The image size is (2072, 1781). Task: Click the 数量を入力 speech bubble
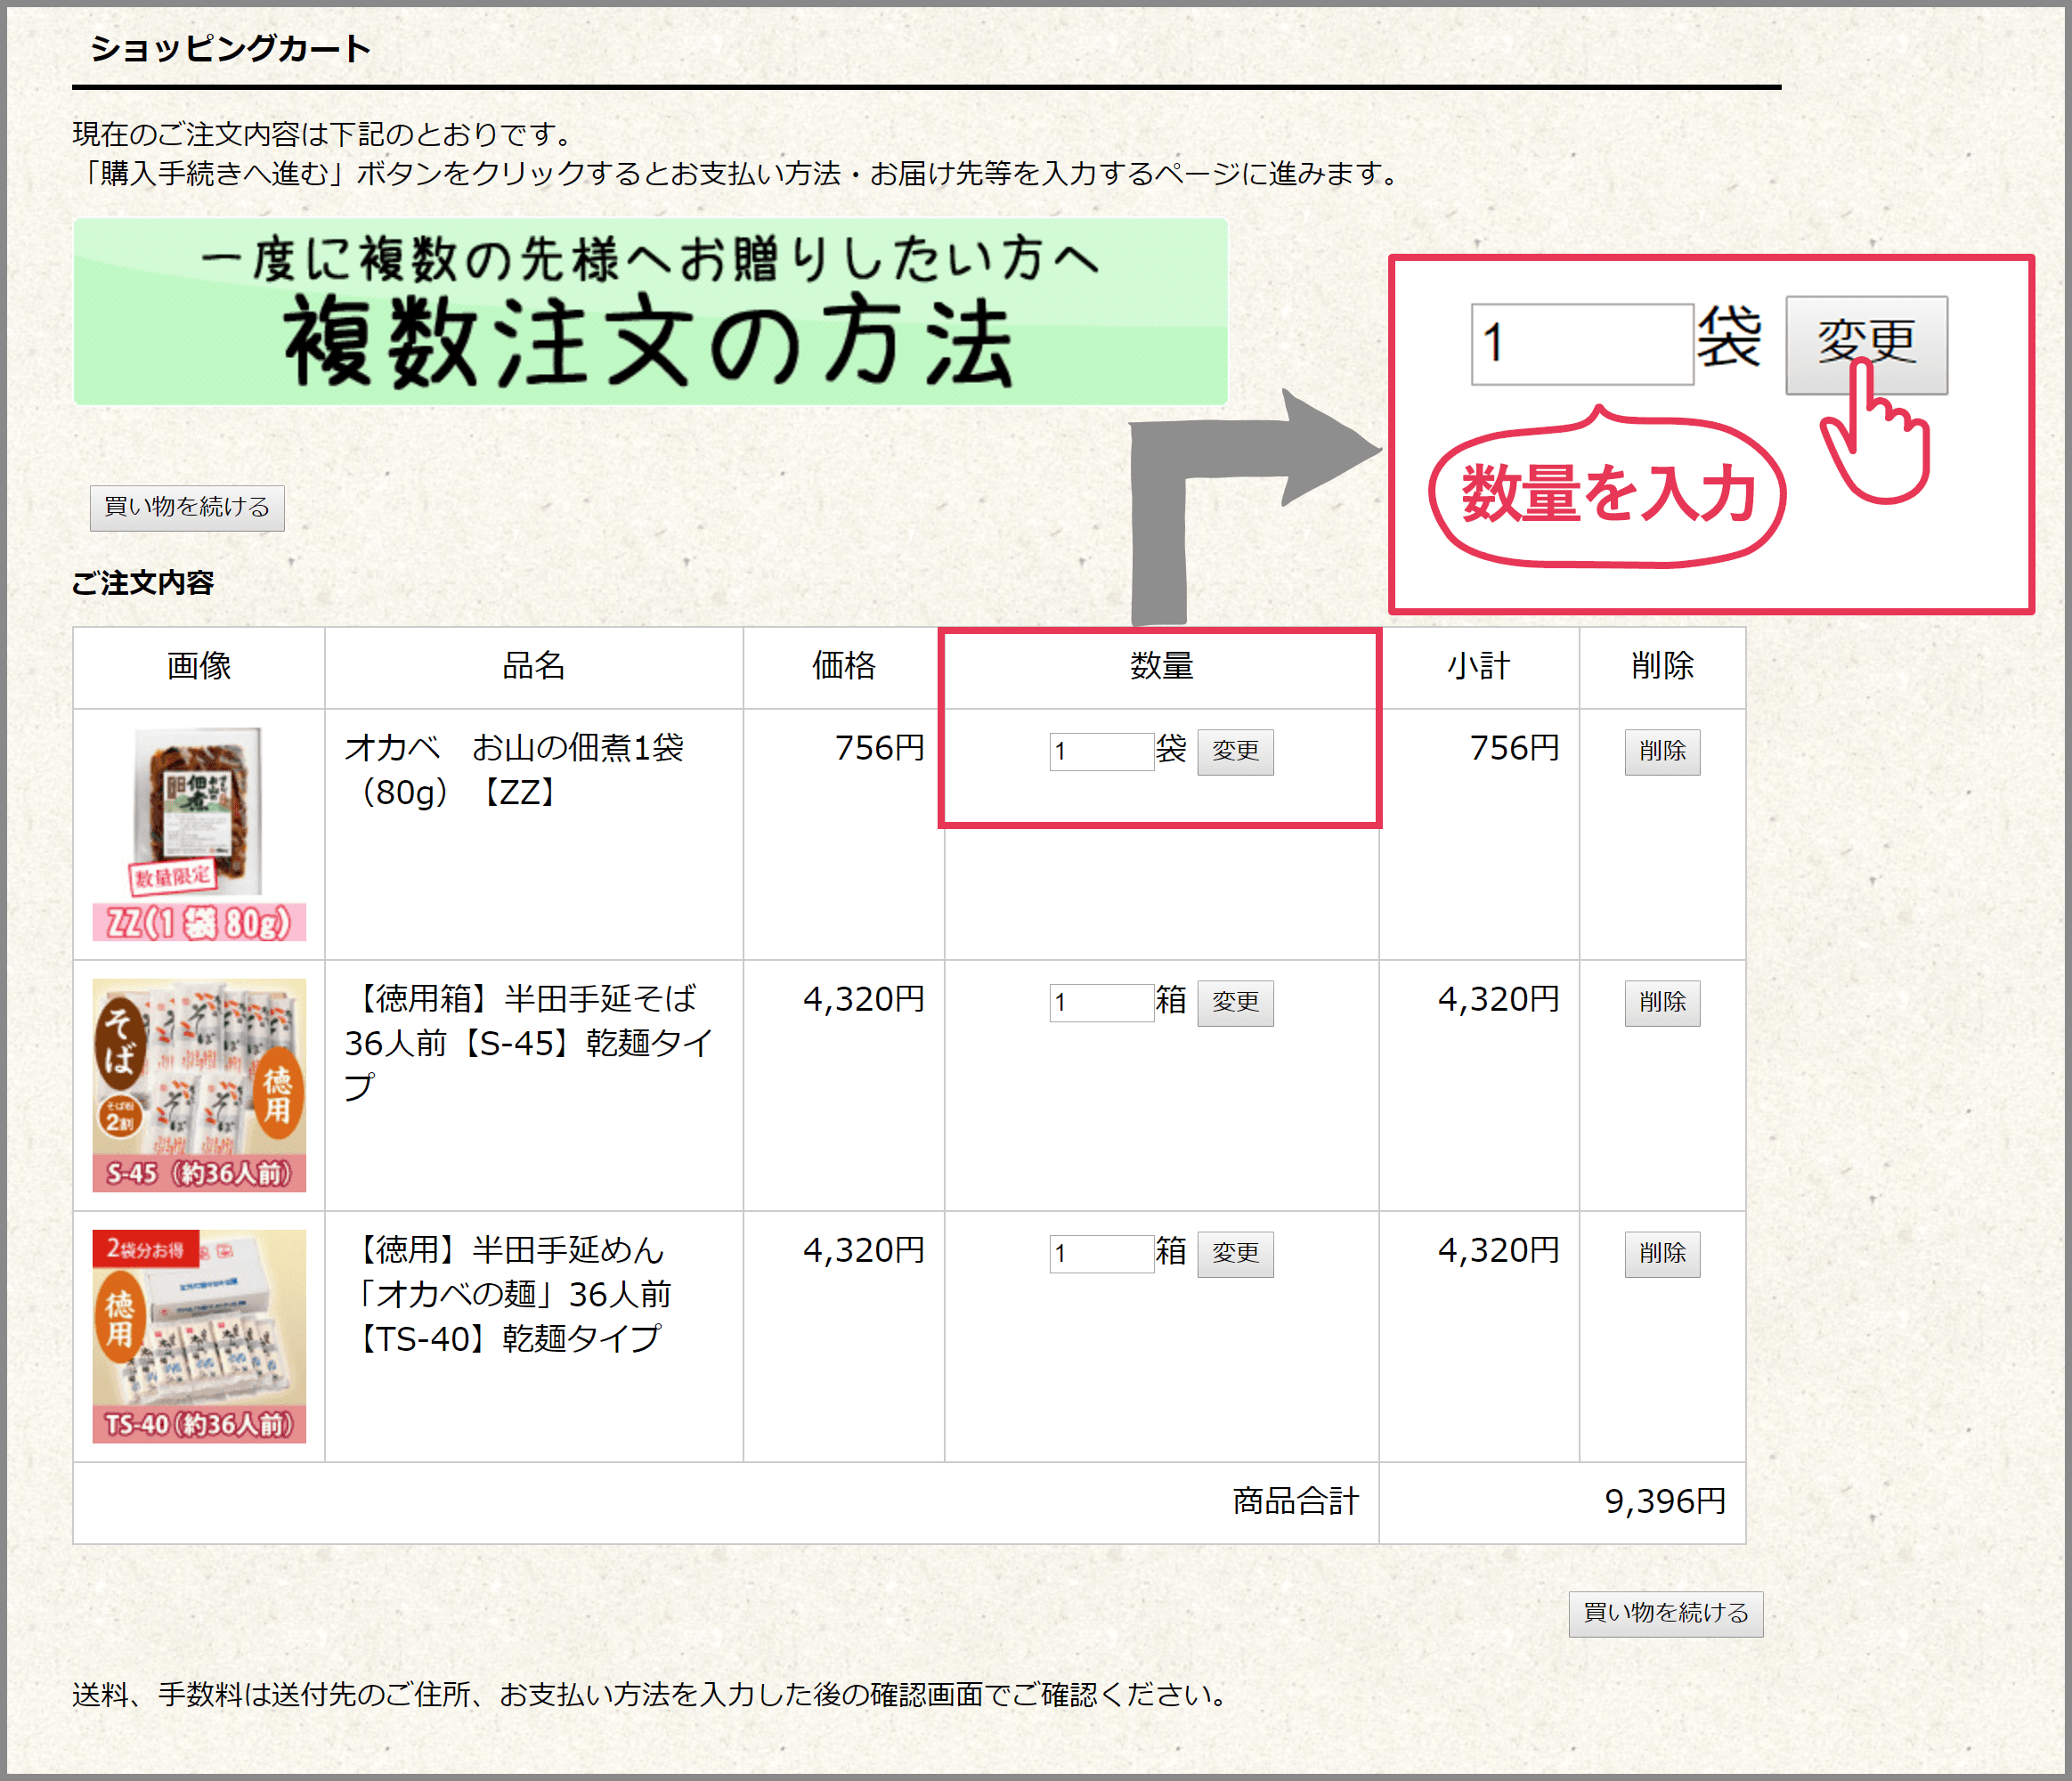point(1607,494)
